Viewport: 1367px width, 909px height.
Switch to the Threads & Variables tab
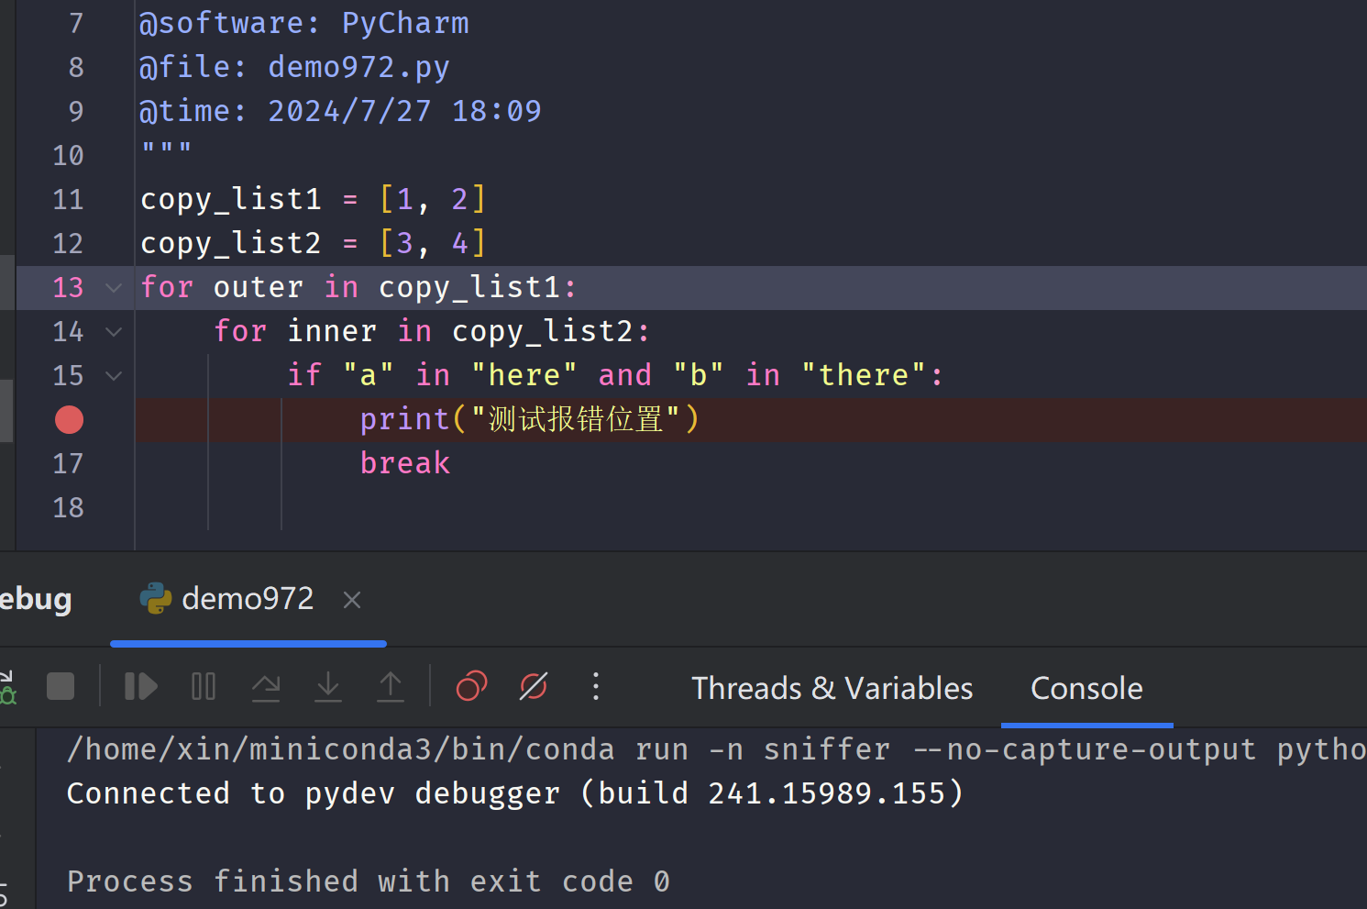(832, 689)
